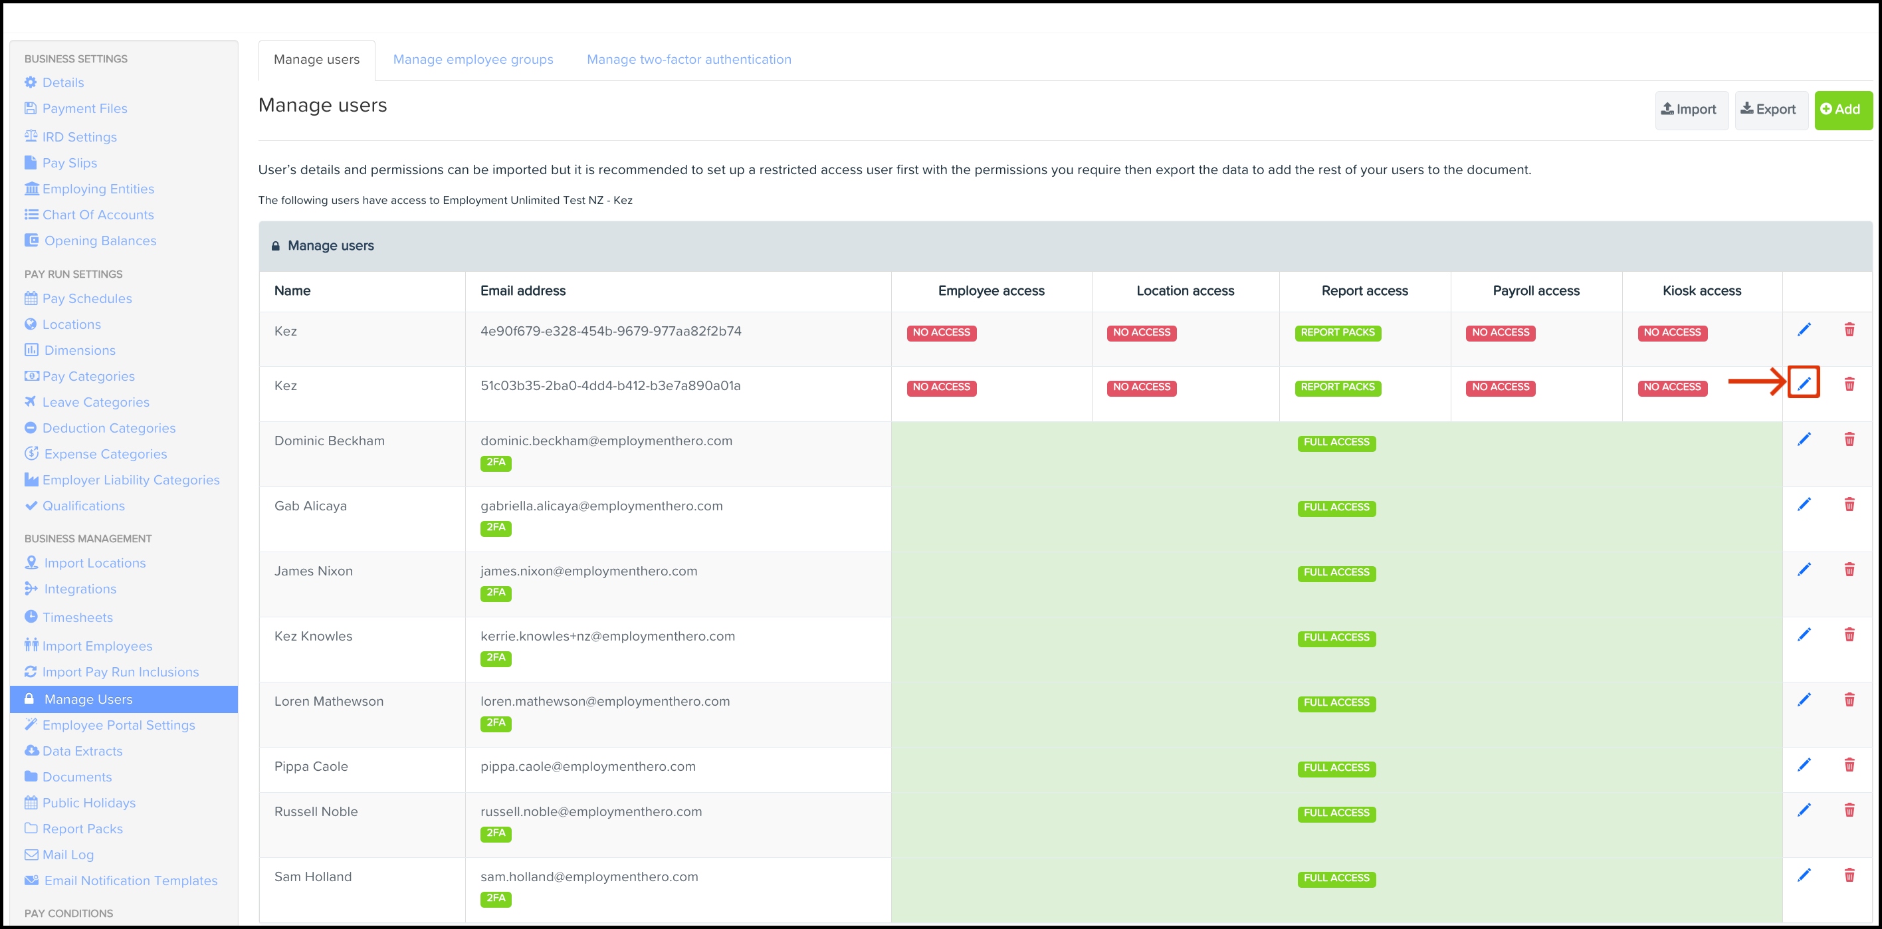
Task: Click 2FA badge under Gab Alicaya email
Action: pyautogui.click(x=495, y=528)
